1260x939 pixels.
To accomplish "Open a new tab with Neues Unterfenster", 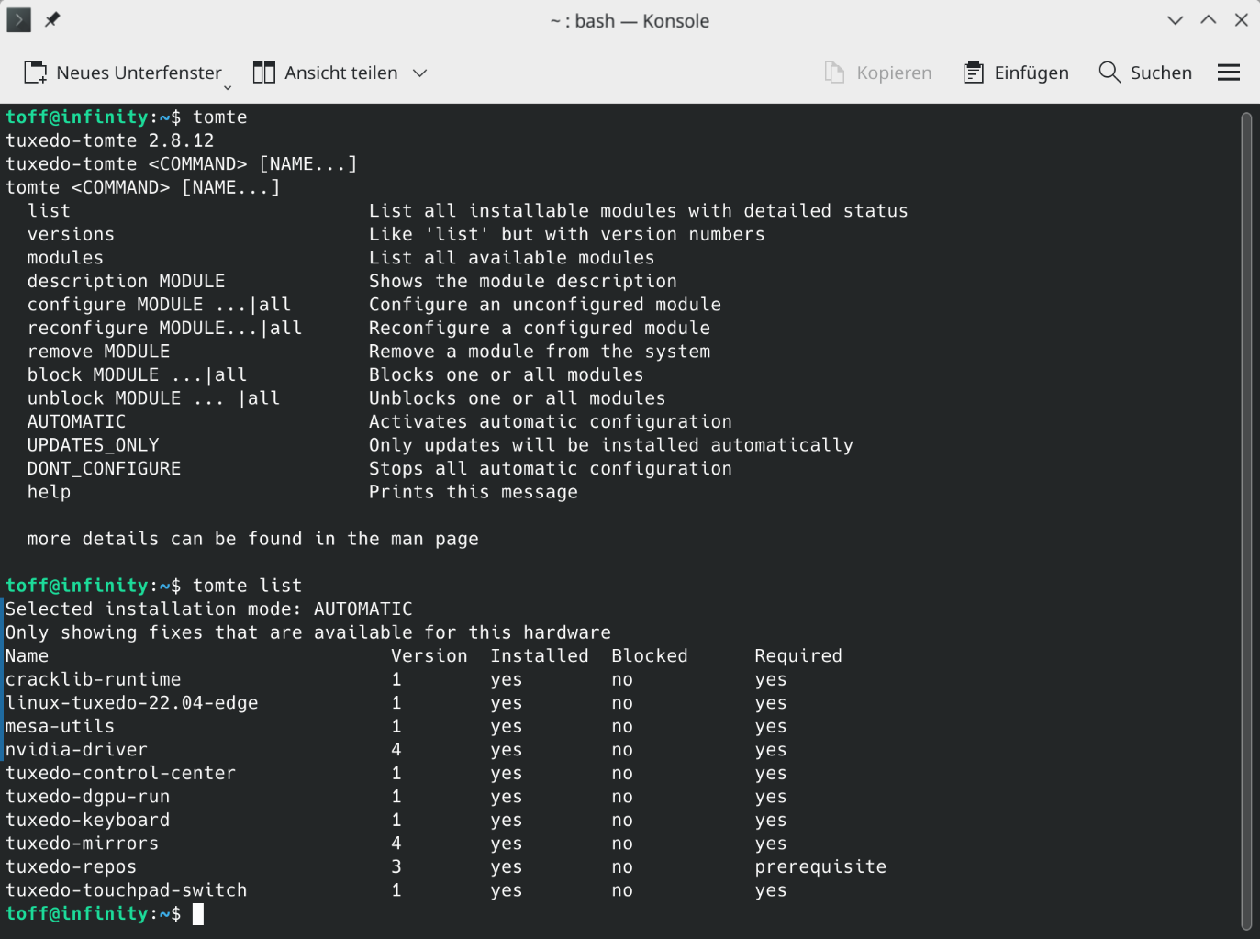I will 122,73.
